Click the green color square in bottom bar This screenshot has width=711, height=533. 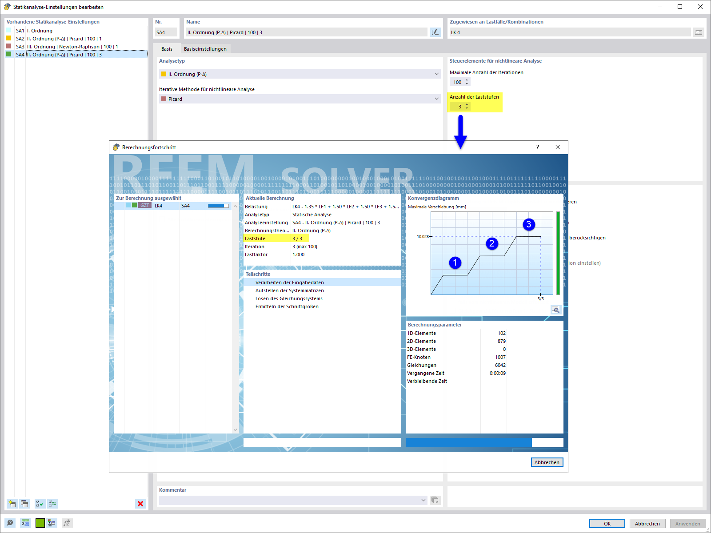point(40,523)
